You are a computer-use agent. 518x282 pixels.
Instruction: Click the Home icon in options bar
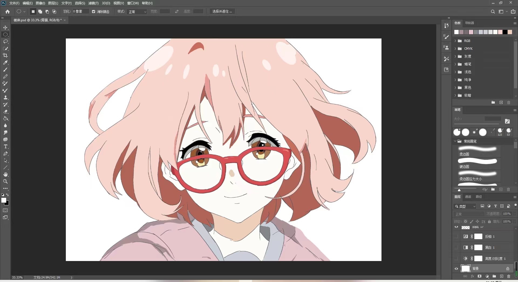click(x=8, y=12)
